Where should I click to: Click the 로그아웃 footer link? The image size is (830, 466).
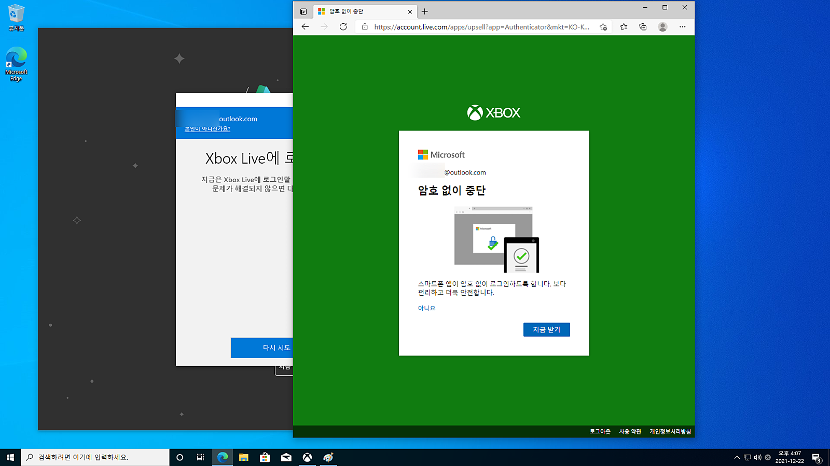(600, 432)
